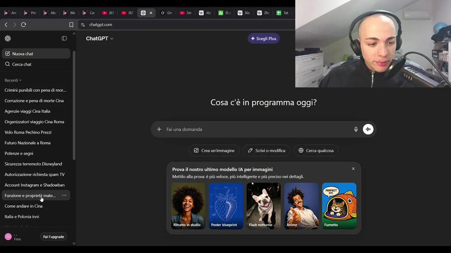Viewport: 451px width, 253px height.
Task: Click the microphone dictation icon
Action: pos(356,129)
